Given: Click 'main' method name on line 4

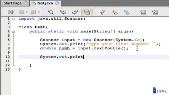Looking at the screenshot, I should click(86, 31).
